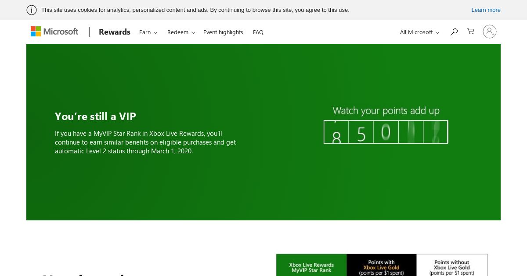
Task: Click 'Watch your points add up' text
Action: coord(386,110)
